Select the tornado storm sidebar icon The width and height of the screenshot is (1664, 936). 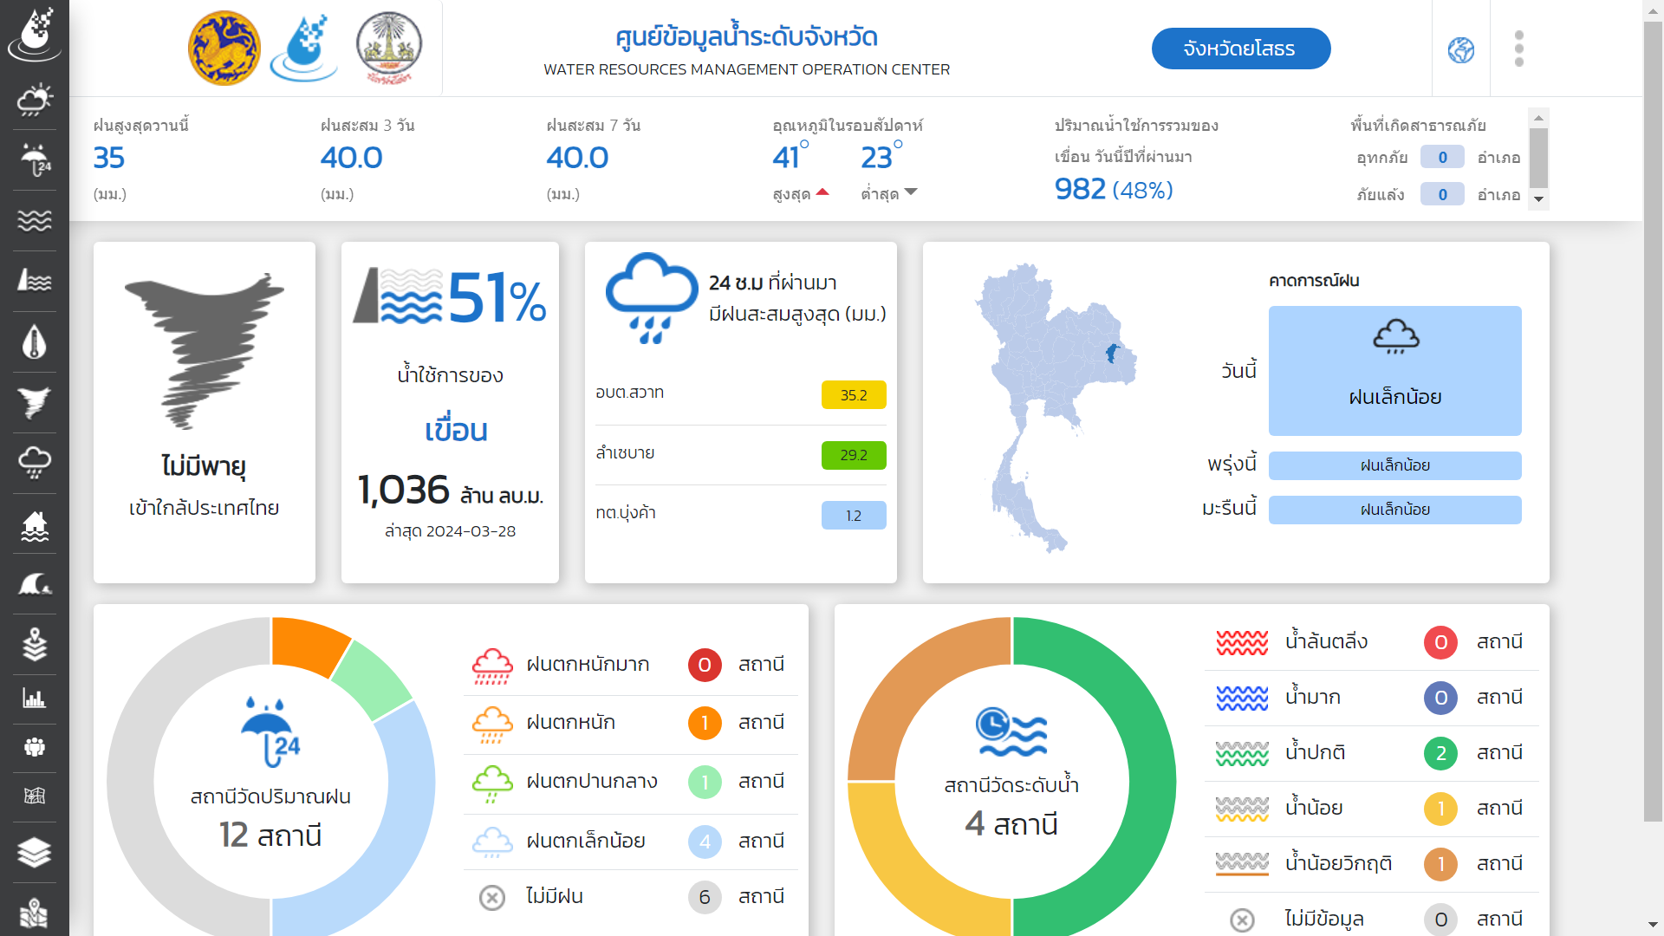coord(35,402)
